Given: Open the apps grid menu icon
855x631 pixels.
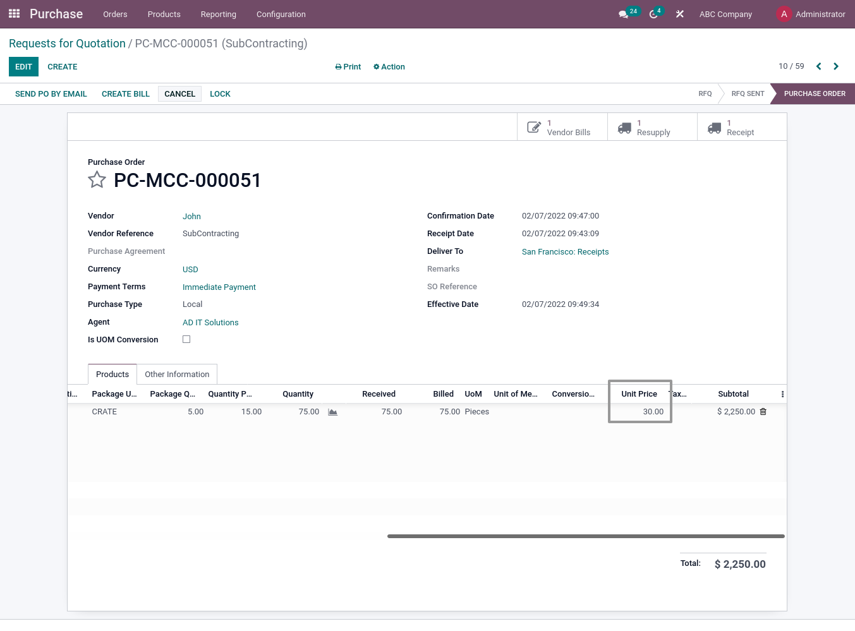Looking at the screenshot, I should pyautogui.click(x=13, y=13).
